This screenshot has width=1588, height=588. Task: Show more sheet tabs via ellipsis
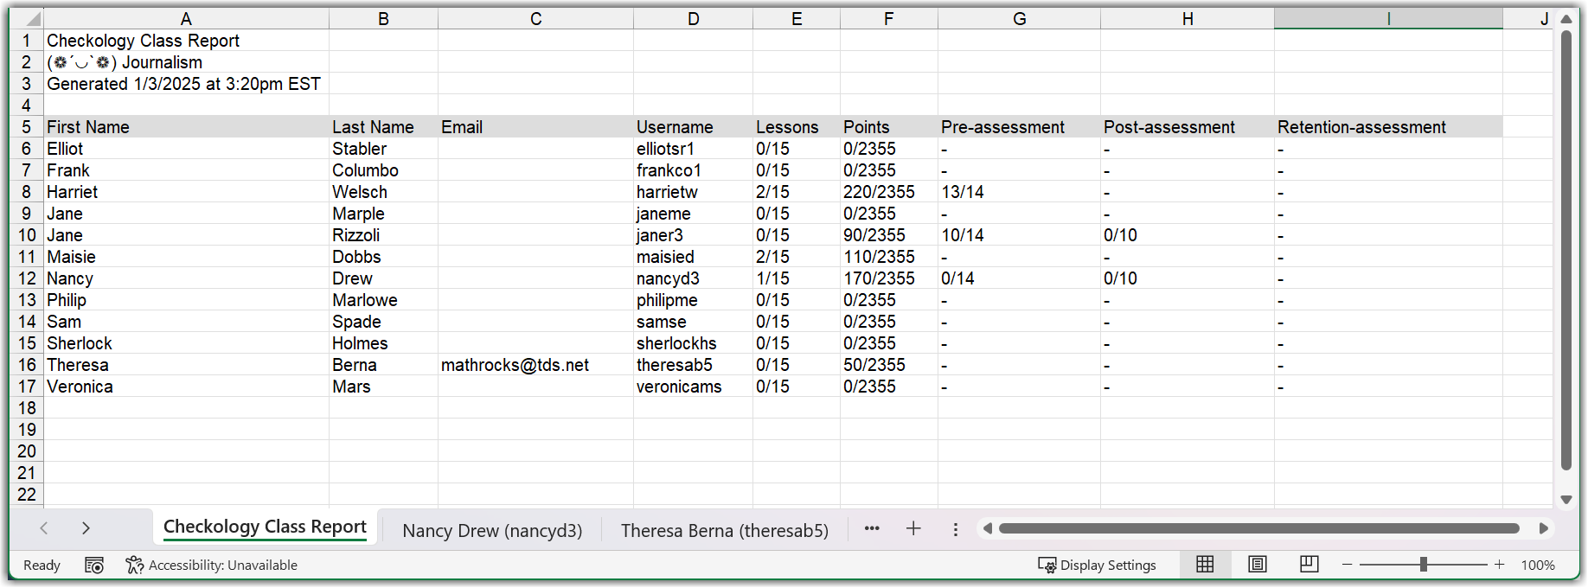(872, 528)
